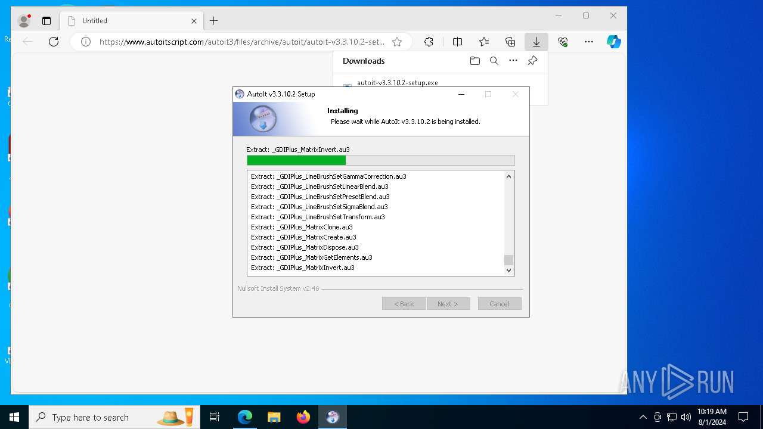Select the _GDIPlus_LineBrushSetPresetBlend.au3 log line

coord(320,197)
